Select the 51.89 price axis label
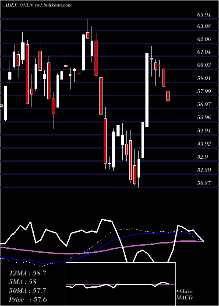This screenshot has width=219, height=306. pos(204,170)
